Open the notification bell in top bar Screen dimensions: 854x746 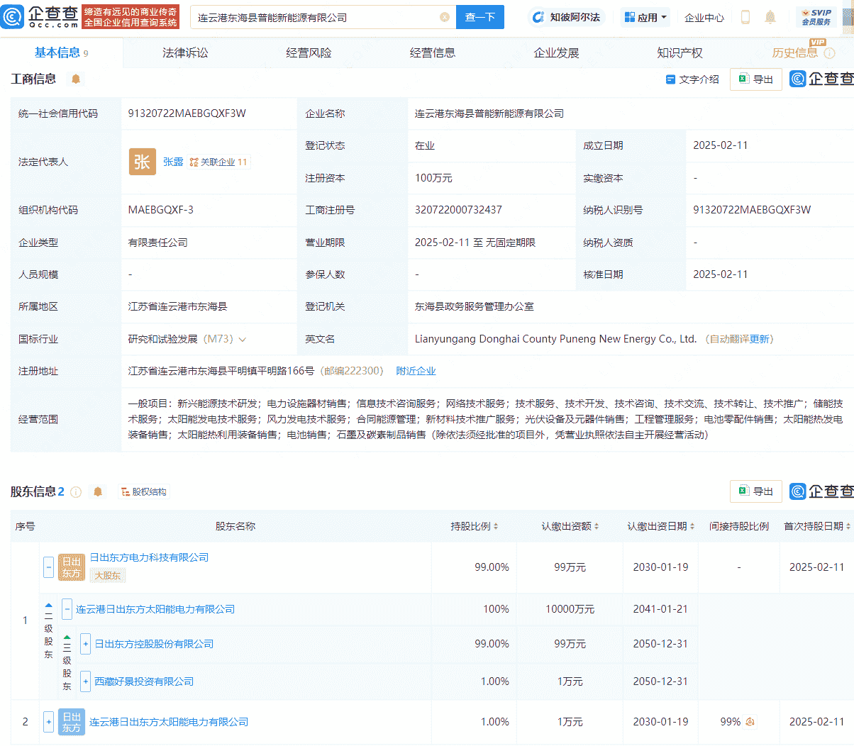(x=777, y=17)
